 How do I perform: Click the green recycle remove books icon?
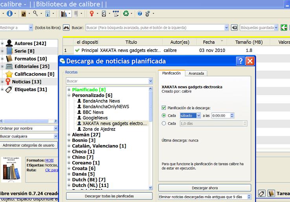point(126,13)
